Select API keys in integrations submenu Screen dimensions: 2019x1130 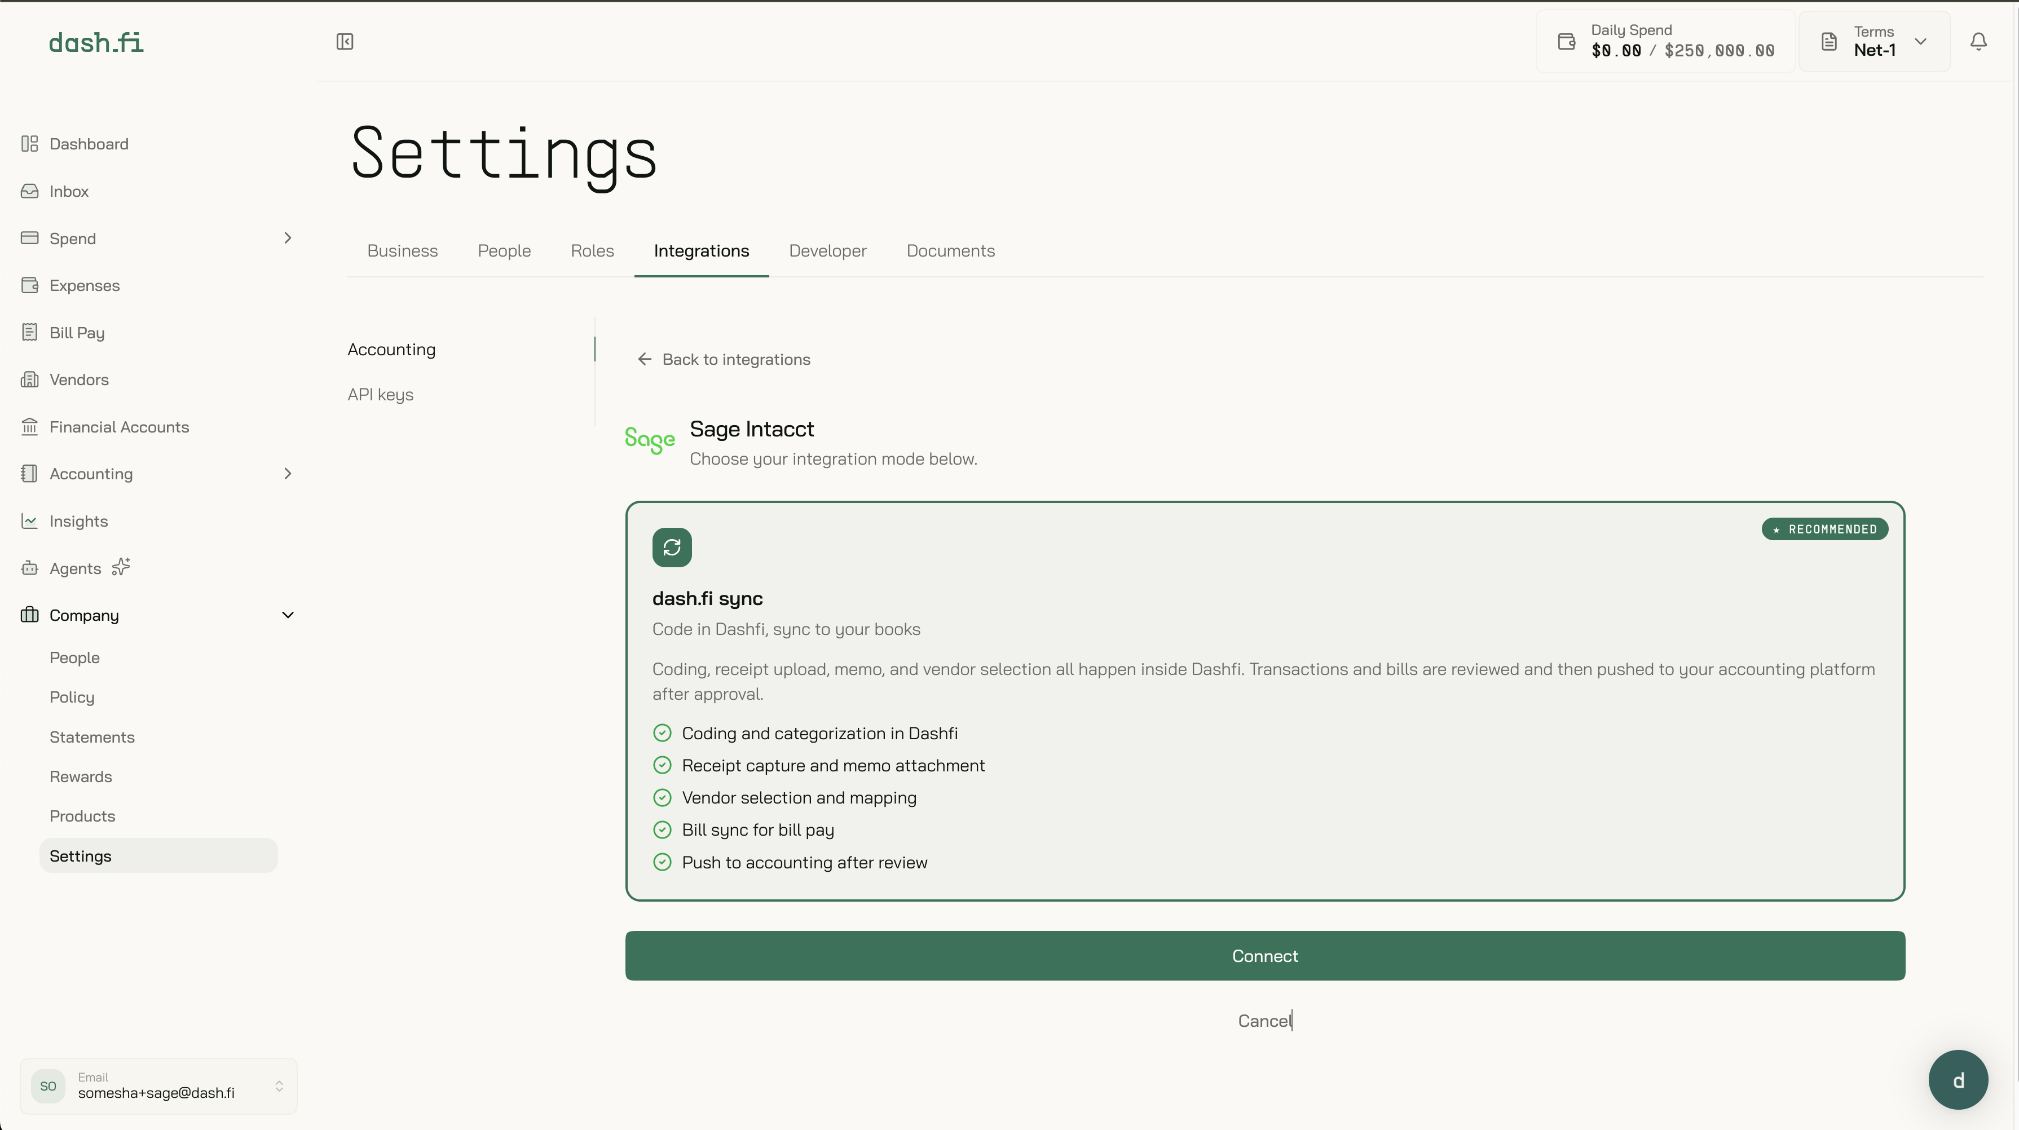click(x=381, y=395)
